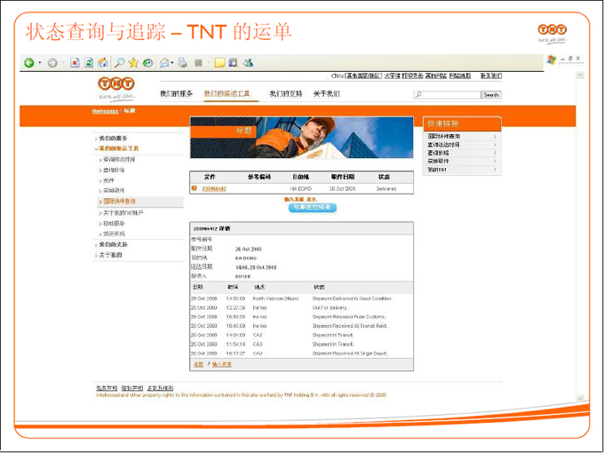Viewport: 604px width, 453px height.
Task: Click inside the site search text field
Action: (447, 94)
